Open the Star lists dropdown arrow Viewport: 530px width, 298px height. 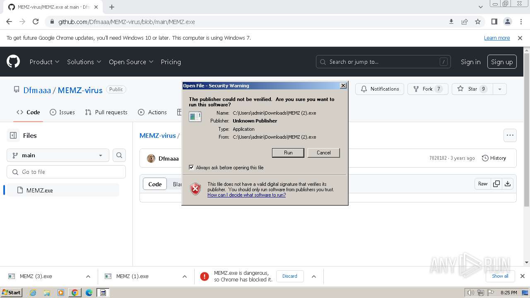[500, 89]
